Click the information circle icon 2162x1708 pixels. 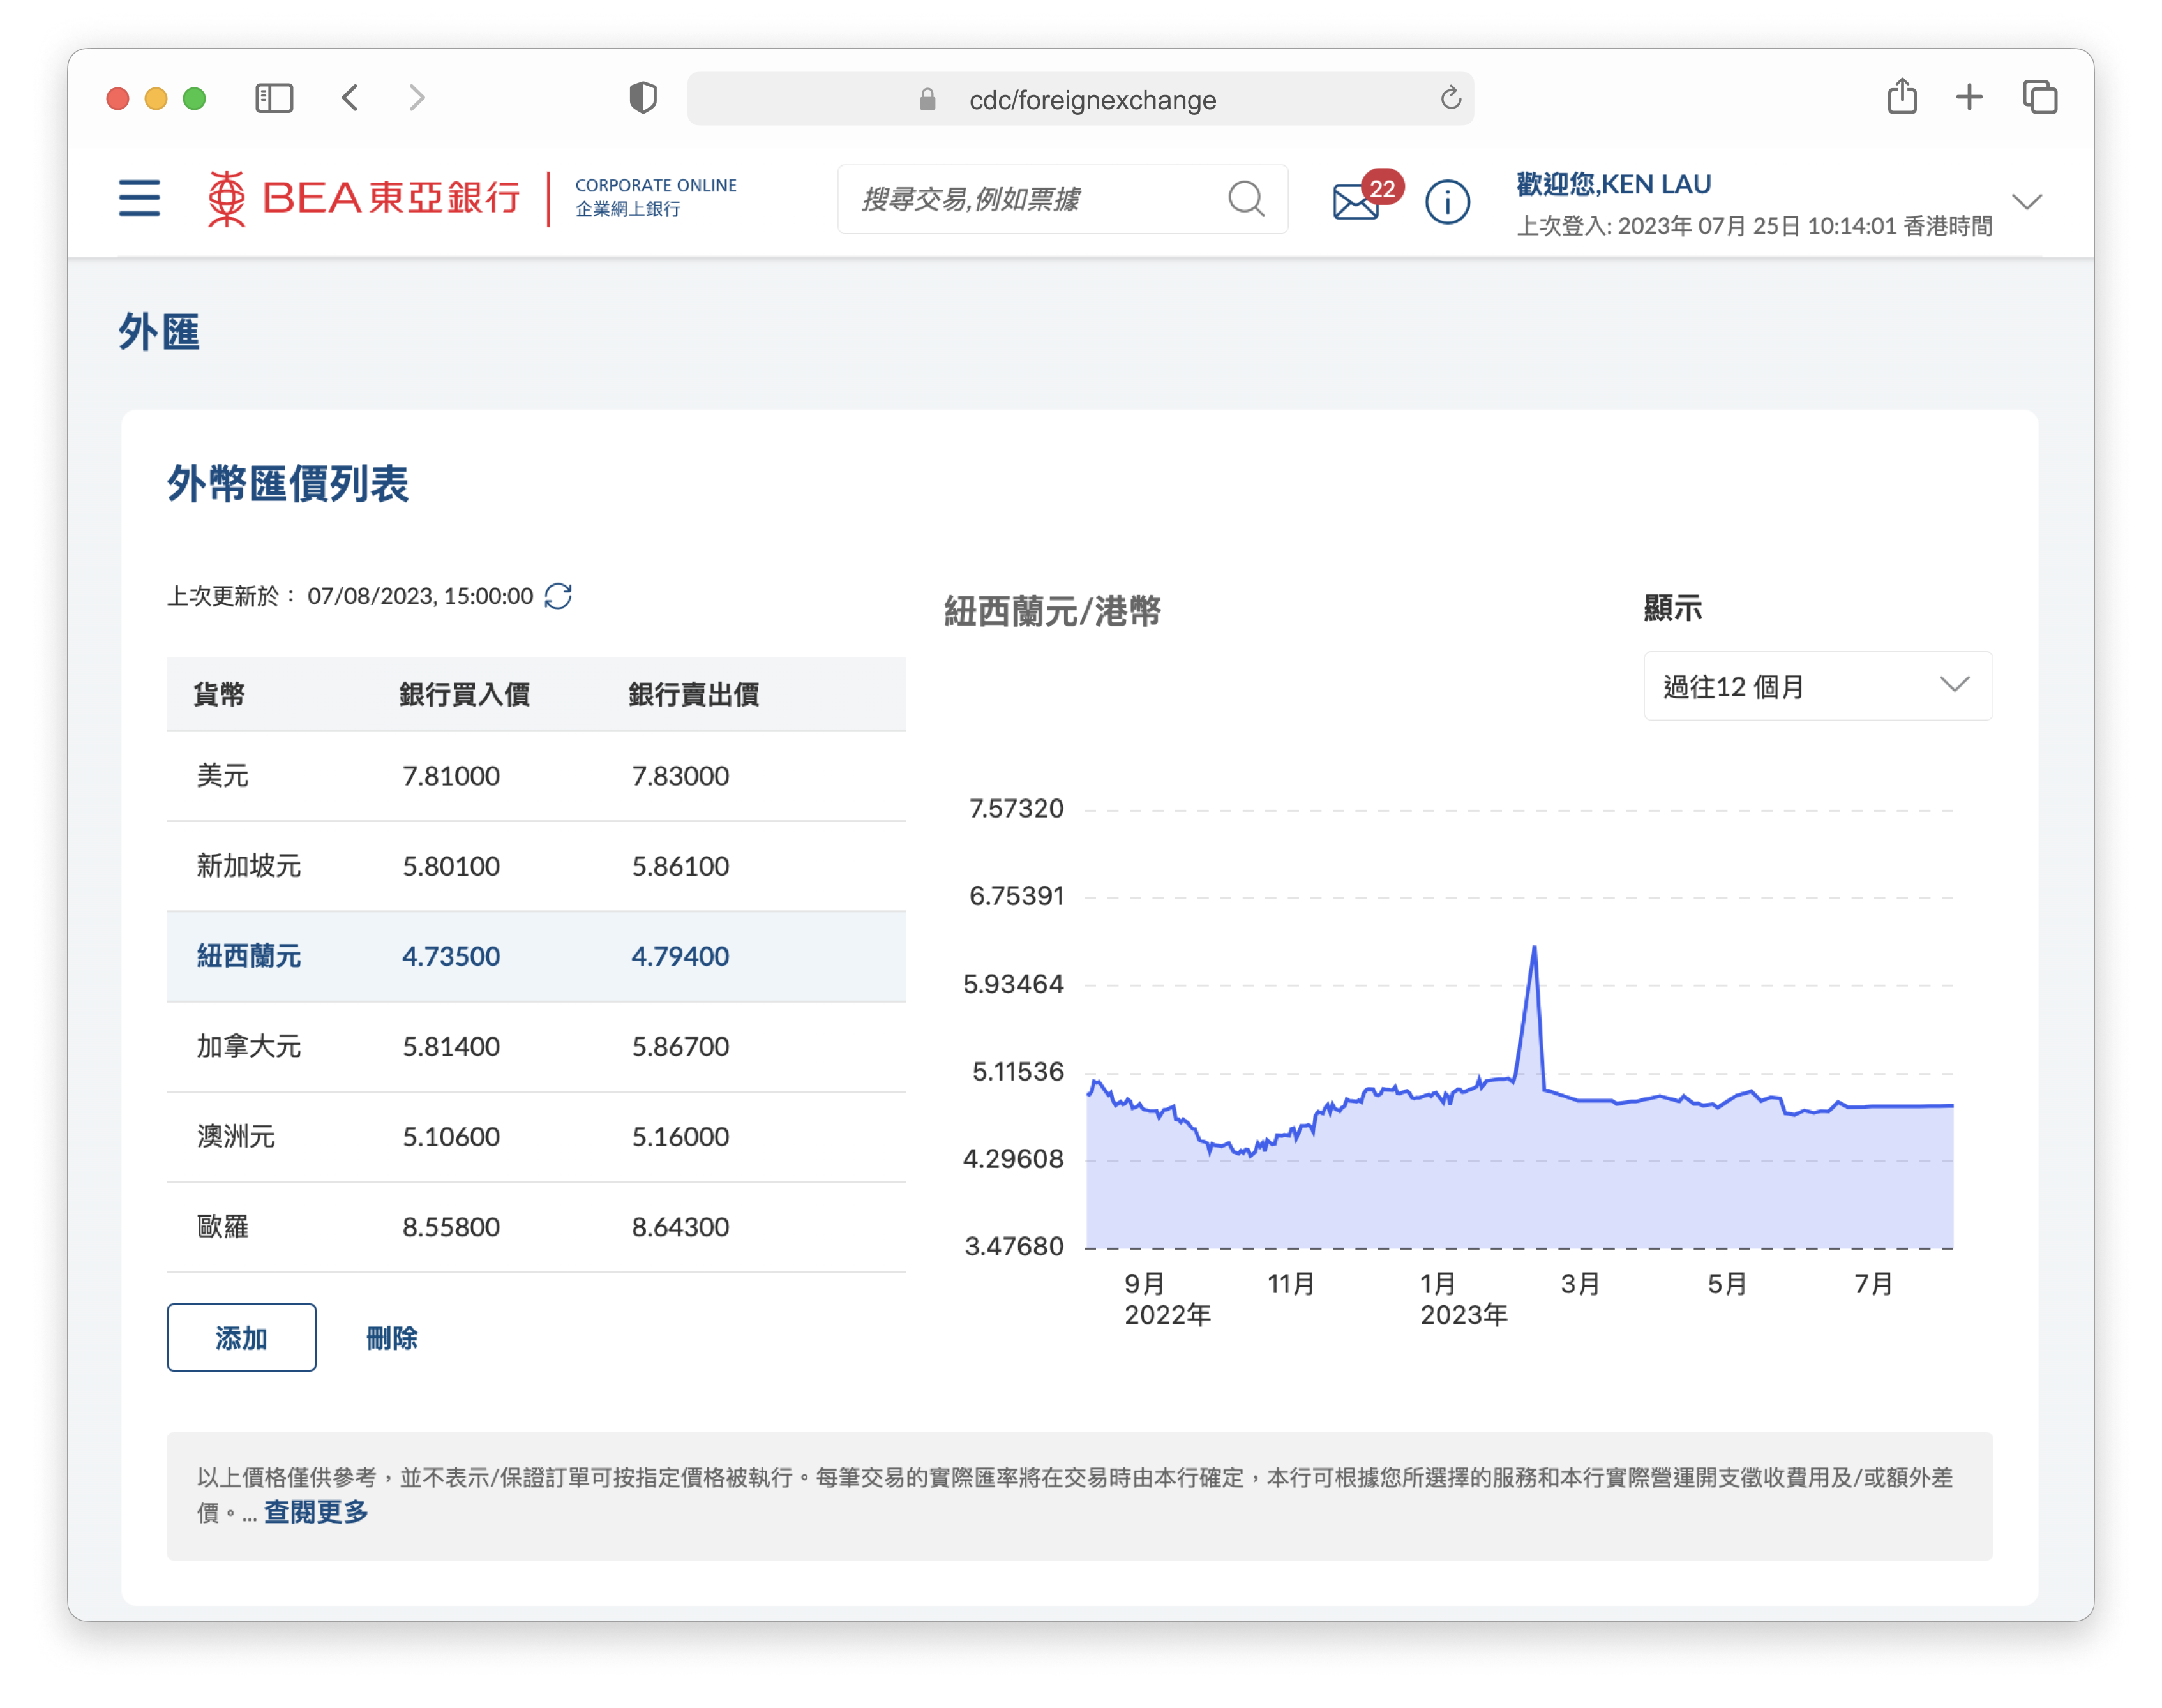pos(1447,202)
